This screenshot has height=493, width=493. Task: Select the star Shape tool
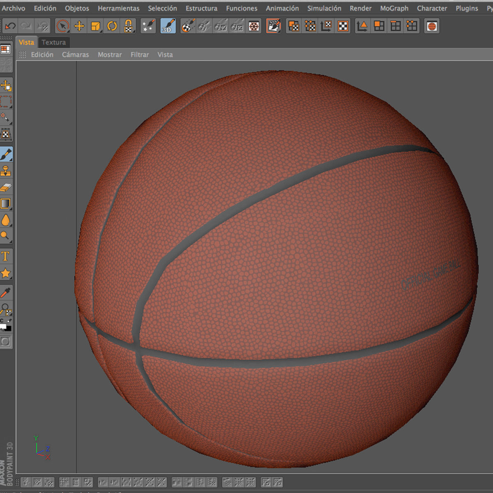click(6, 273)
